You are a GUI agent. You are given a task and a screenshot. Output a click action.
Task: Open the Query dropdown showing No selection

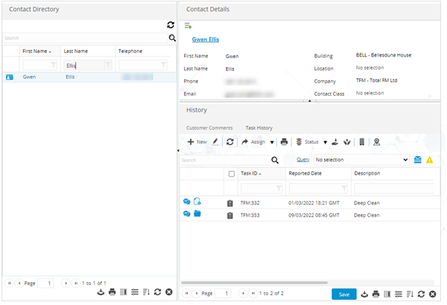coord(362,159)
